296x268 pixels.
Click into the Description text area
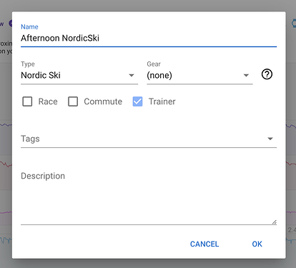point(149,197)
